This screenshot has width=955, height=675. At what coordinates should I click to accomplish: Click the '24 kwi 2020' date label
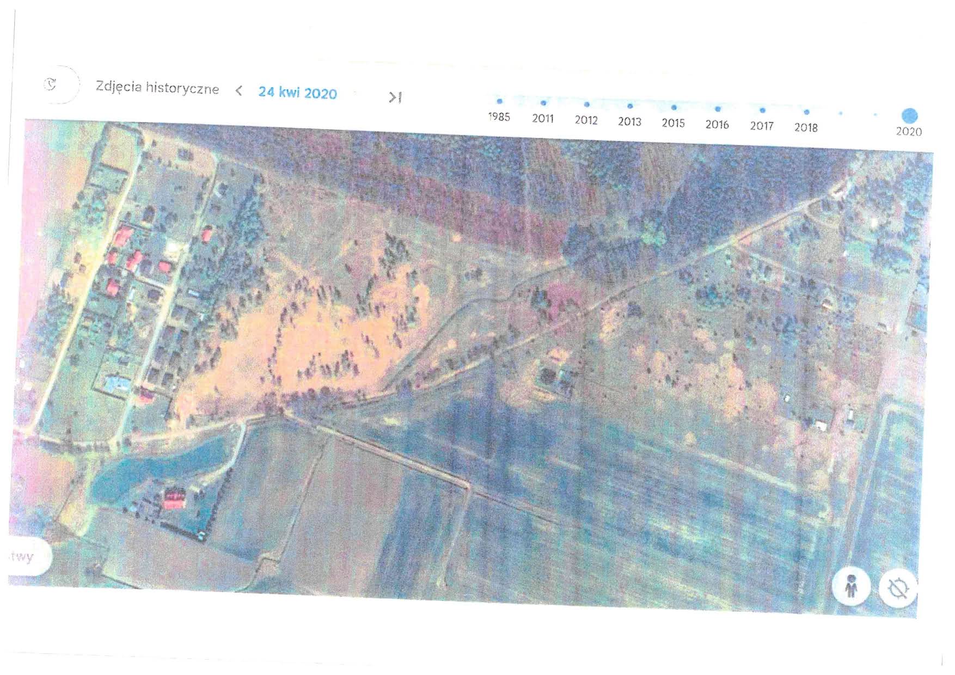297,93
